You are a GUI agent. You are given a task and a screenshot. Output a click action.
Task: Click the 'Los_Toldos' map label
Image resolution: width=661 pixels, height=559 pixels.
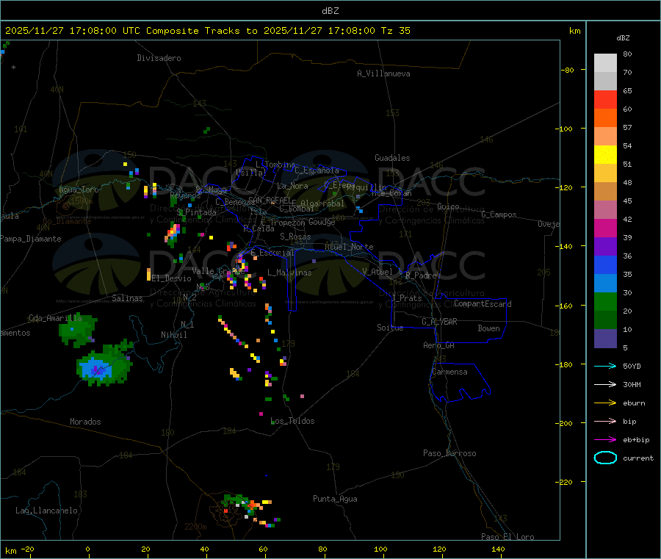point(292,421)
